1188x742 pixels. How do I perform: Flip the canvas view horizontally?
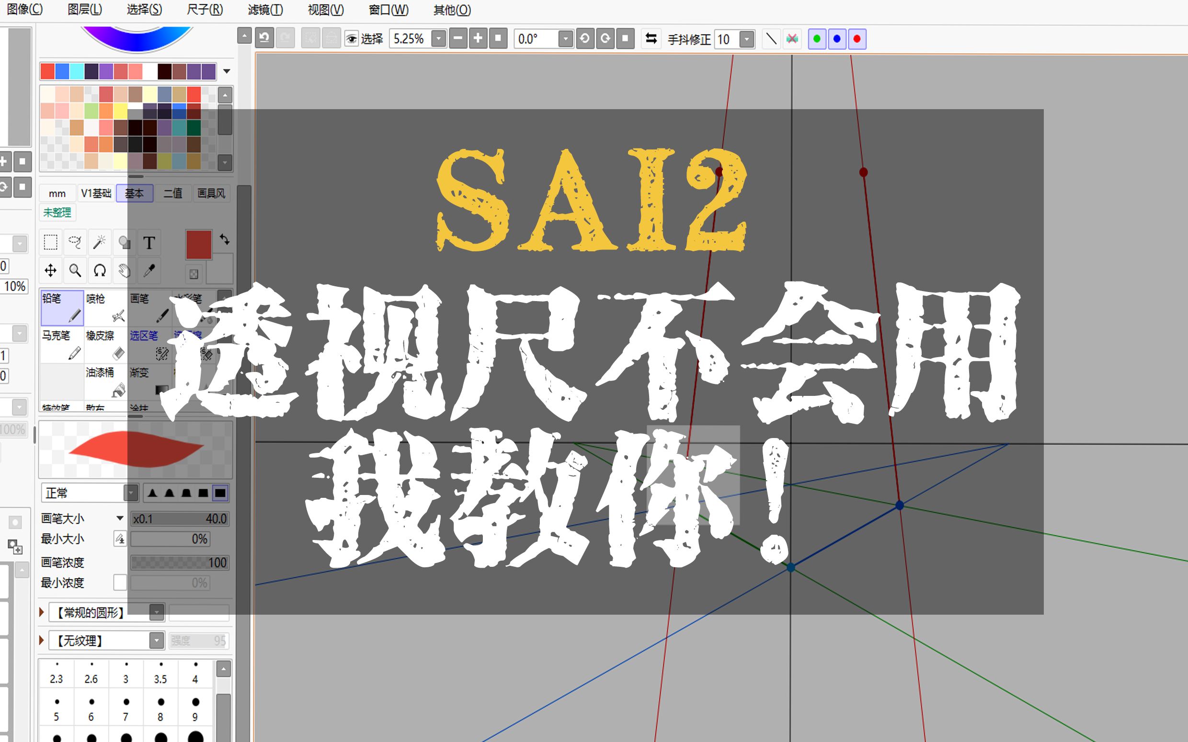click(651, 38)
